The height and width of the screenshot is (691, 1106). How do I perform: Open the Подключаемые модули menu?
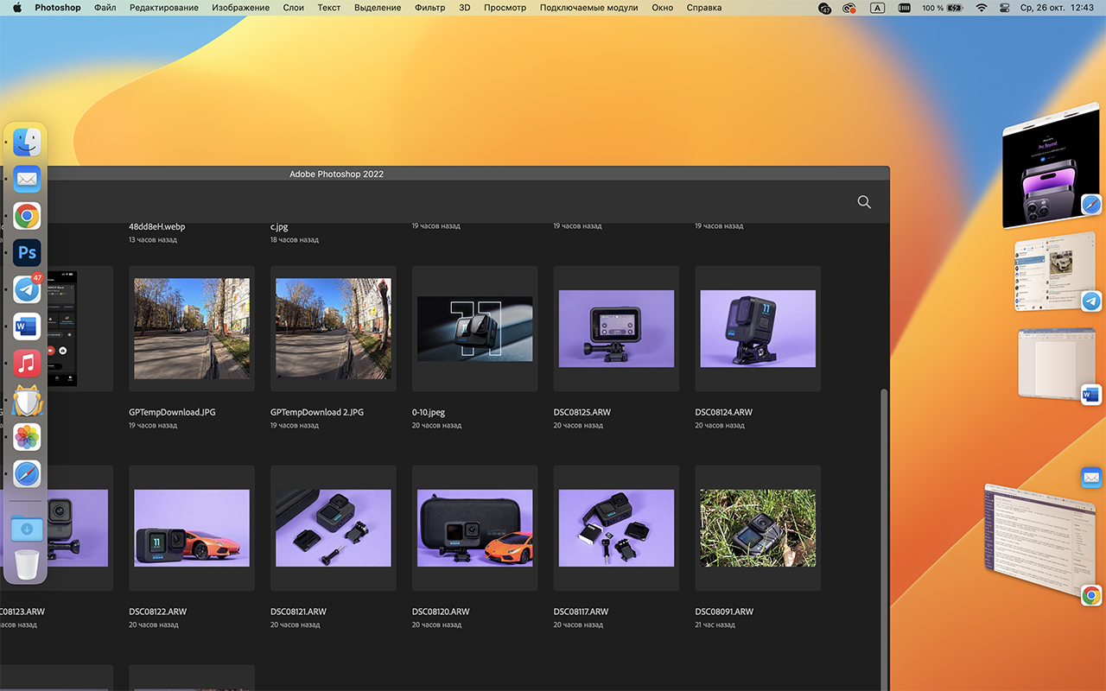[x=588, y=8]
